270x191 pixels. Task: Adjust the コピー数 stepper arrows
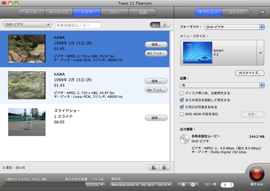tap(231, 185)
